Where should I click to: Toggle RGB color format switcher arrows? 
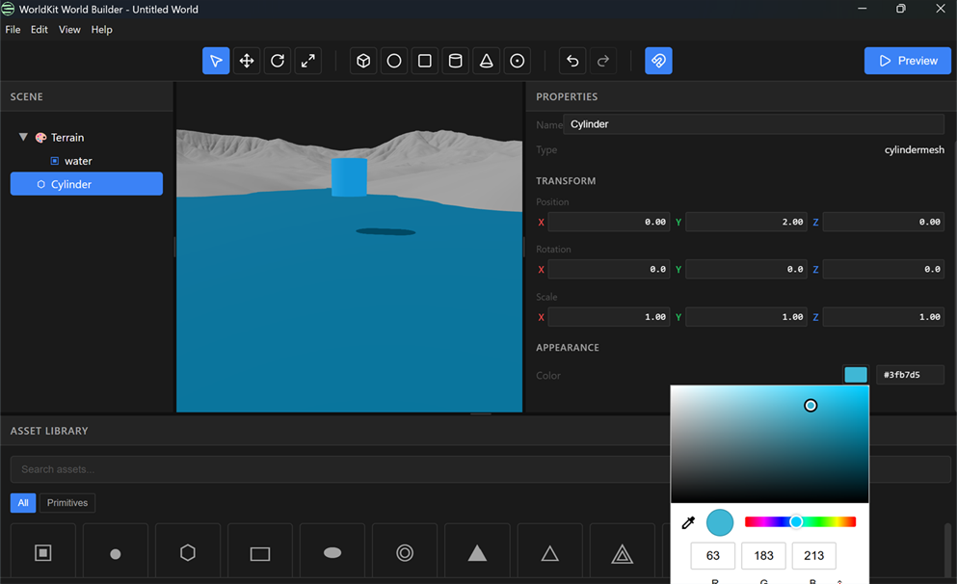pos(840,581)
